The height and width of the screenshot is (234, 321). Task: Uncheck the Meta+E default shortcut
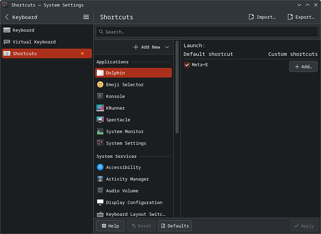187,65
